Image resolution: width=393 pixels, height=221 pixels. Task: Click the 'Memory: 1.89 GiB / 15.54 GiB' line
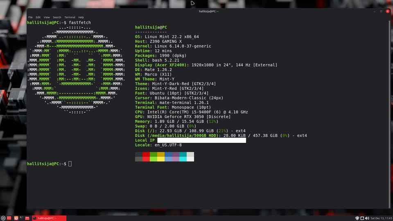pyautogui.click(x=177, y=122)
